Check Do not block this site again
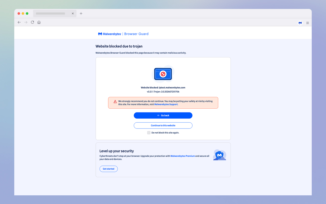This screenshot has width=326, height=204. click(x=149, y=133)
